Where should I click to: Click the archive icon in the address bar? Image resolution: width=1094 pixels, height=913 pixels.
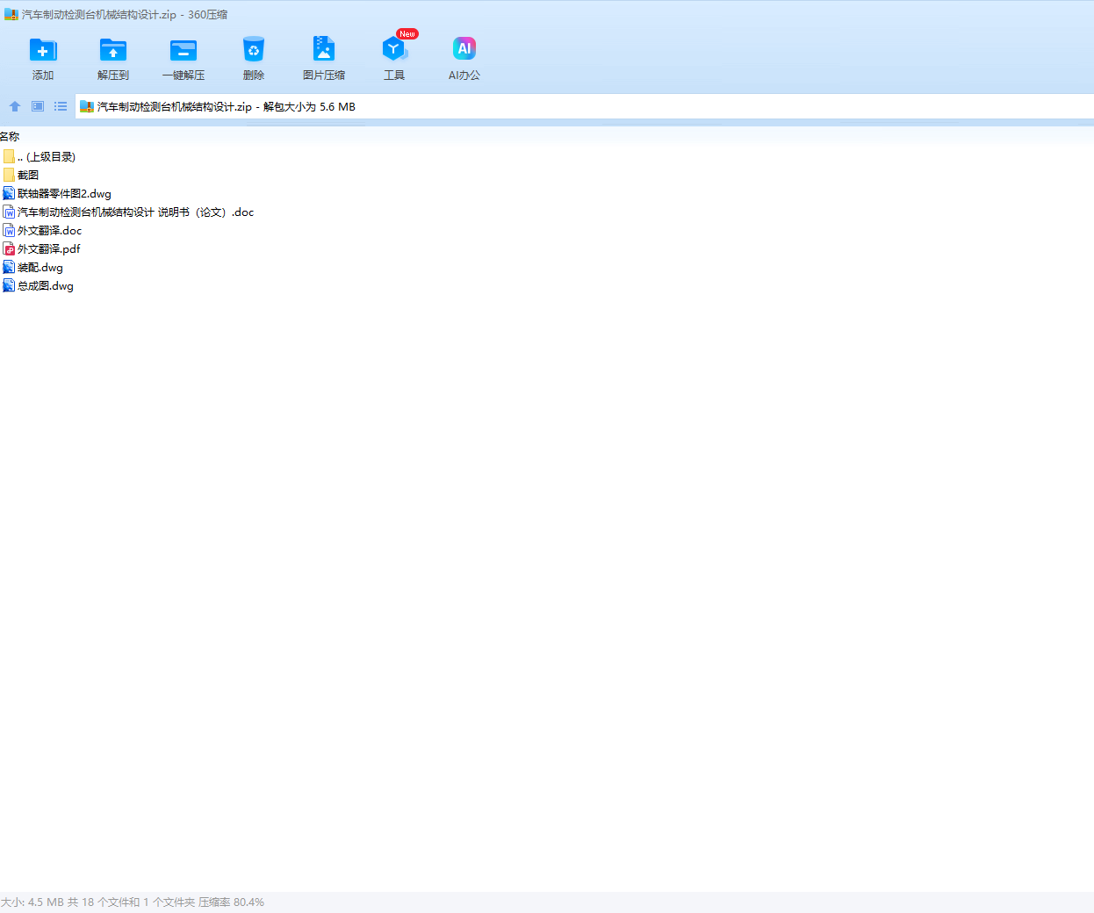click(87, 106)
